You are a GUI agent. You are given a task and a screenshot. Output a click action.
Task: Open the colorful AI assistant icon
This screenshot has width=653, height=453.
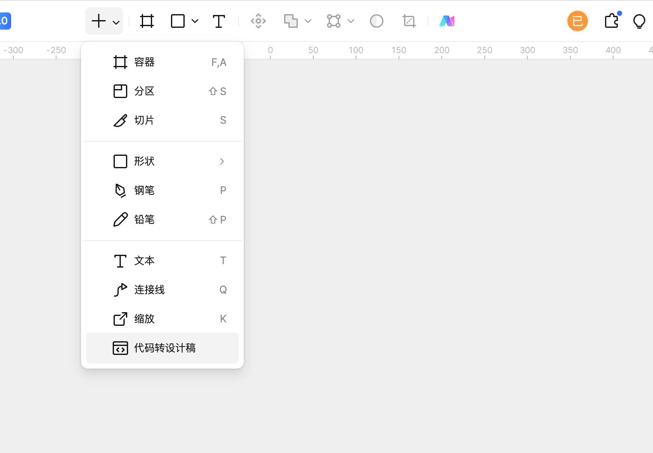click(447, 21)
